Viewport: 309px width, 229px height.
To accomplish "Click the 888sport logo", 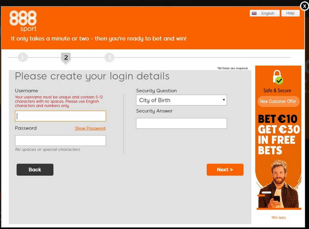I will 23,21.
